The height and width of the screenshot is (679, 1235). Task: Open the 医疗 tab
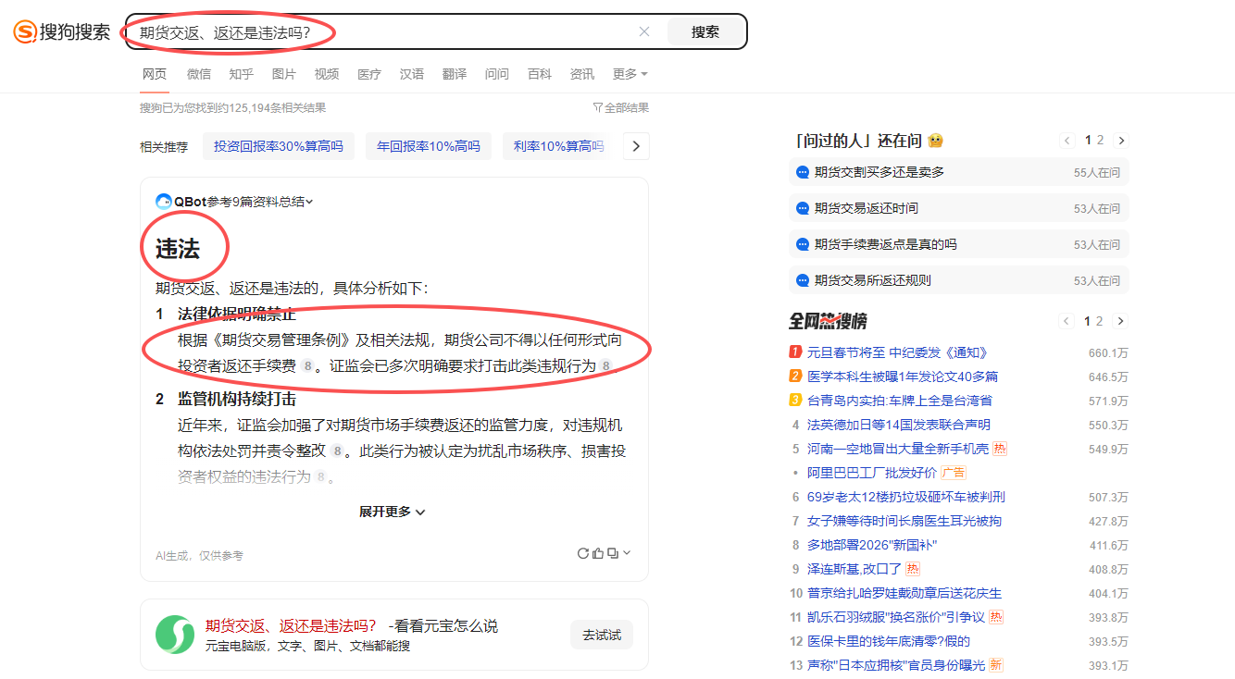coord(368,74)
